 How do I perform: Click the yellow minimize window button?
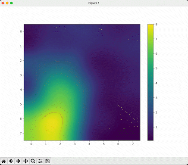[7, 3]
